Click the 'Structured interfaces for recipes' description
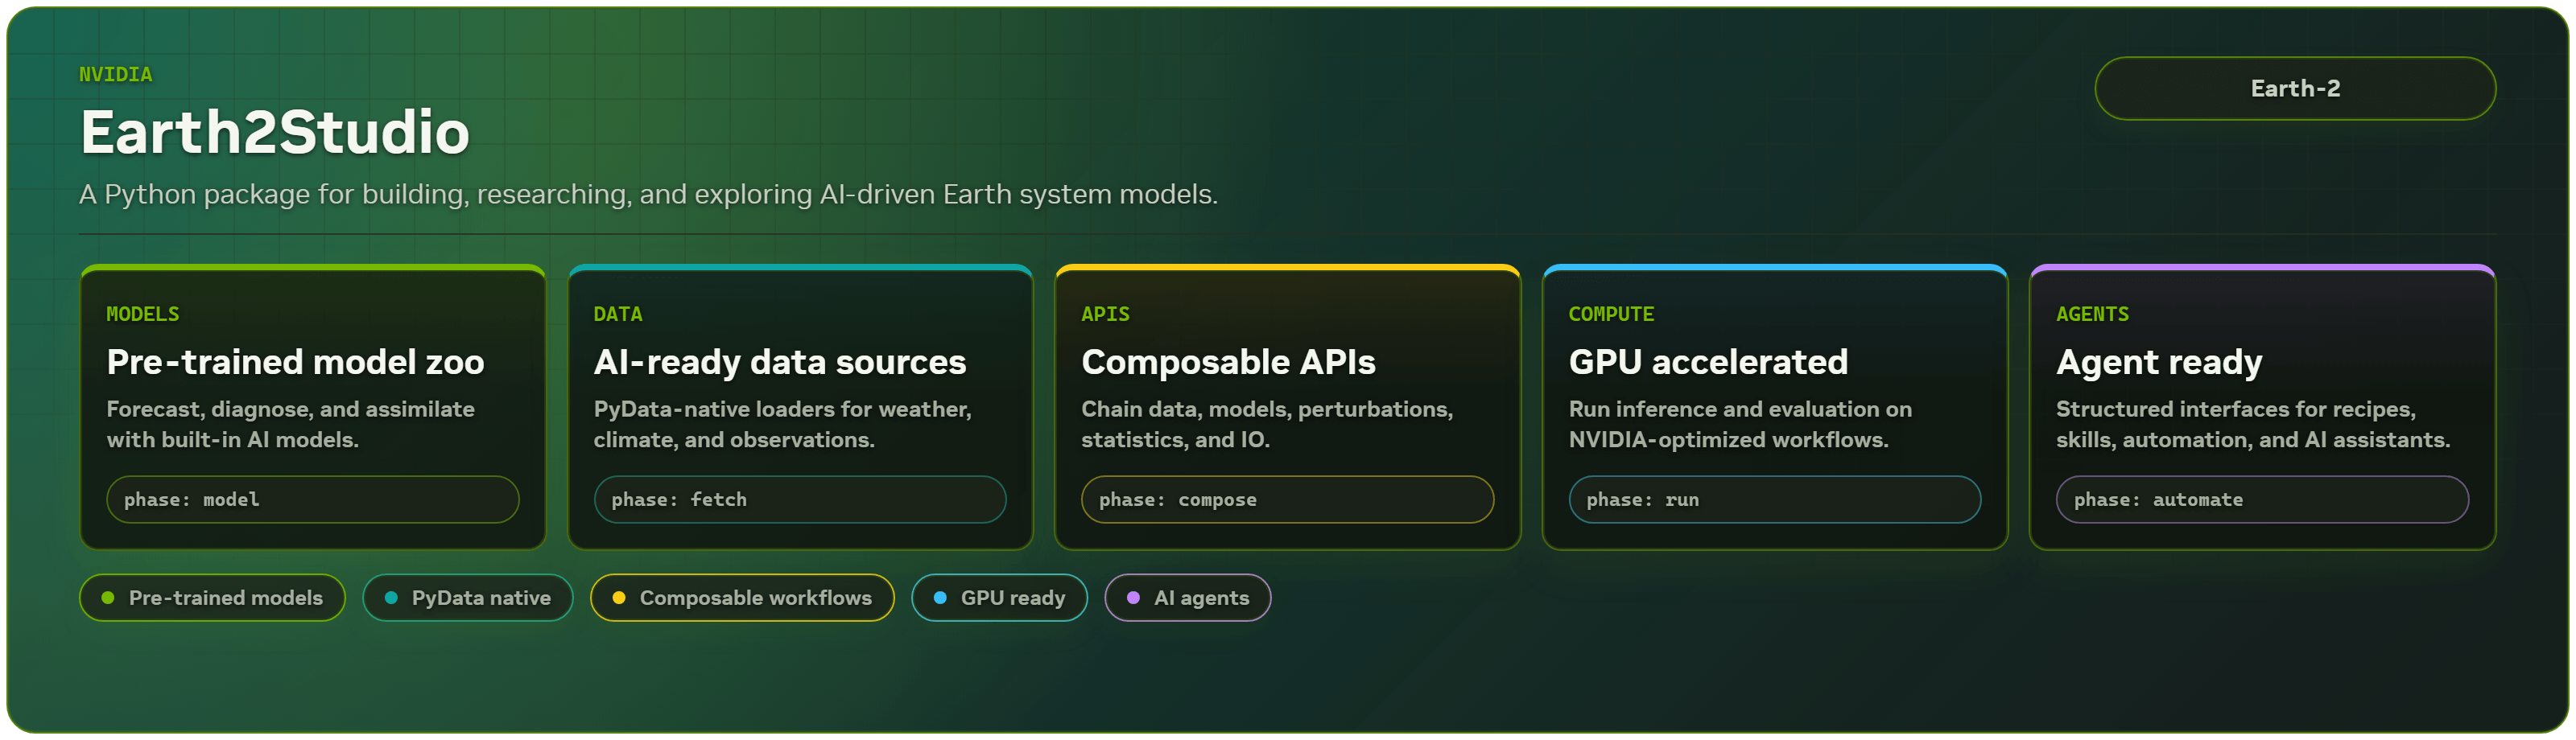 coord(2253,425)
